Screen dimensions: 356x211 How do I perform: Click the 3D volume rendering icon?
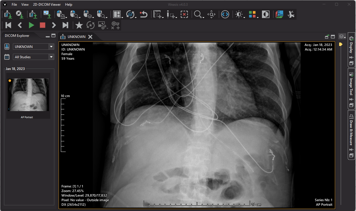(291, 14)
